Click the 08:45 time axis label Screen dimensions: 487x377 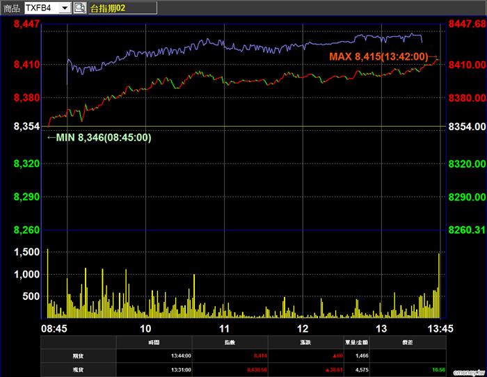tap(54, 328)
